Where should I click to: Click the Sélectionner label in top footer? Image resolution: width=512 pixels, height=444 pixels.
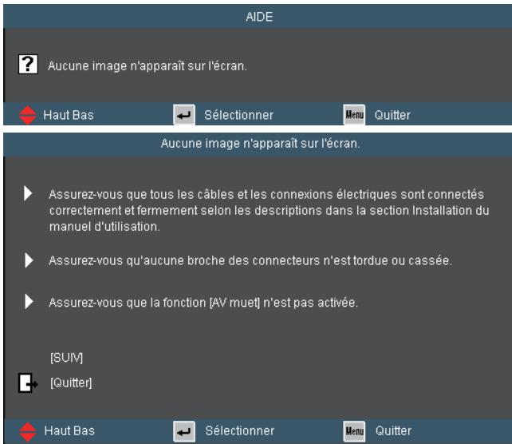pos(238,115)
